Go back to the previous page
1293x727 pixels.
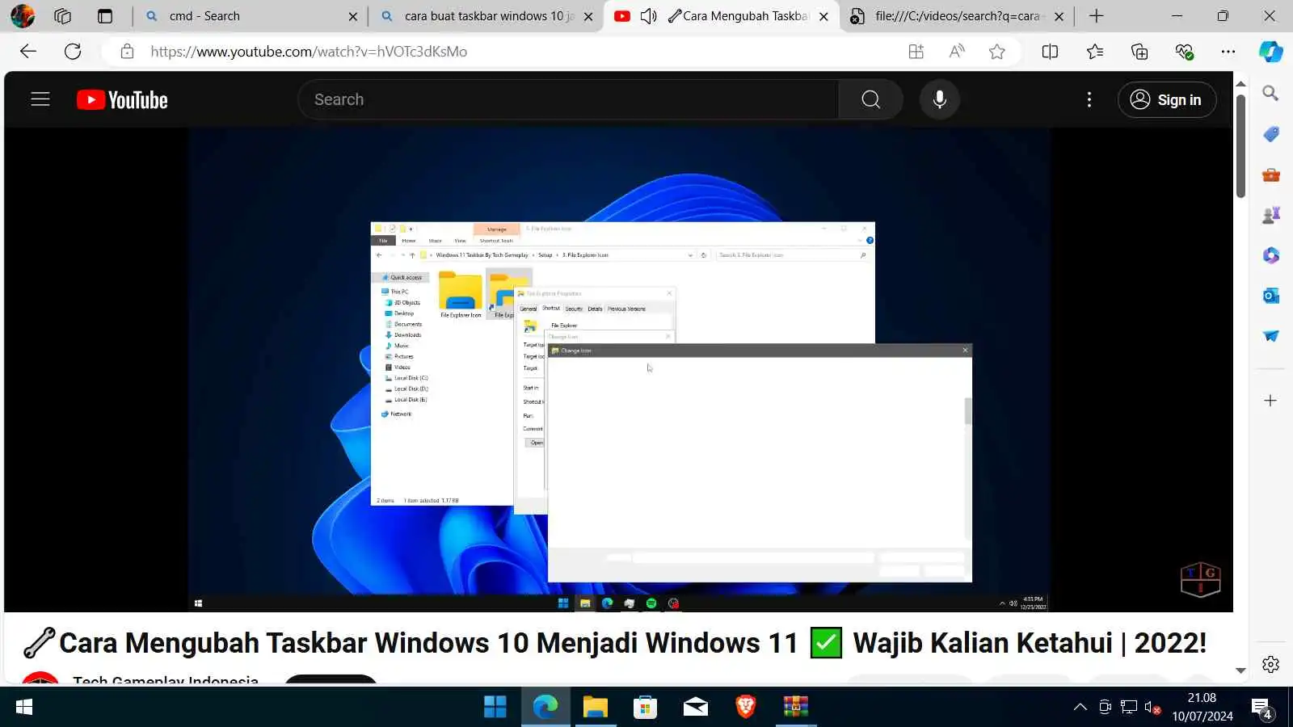[x=28, y=52]
